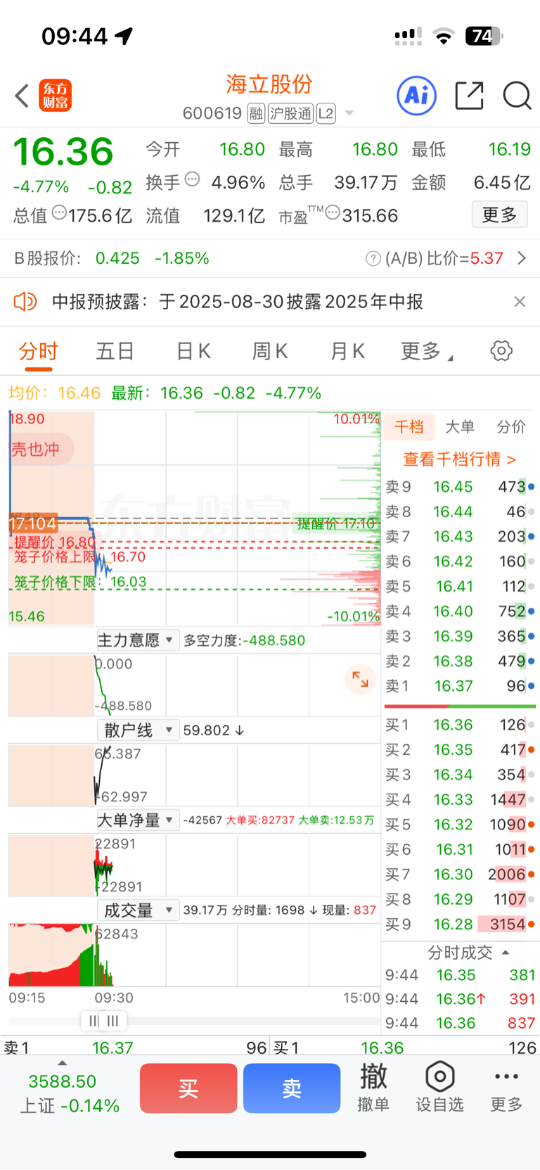Tap the speaker announcement icon
Screen dimensions: 540x1170
25,302
